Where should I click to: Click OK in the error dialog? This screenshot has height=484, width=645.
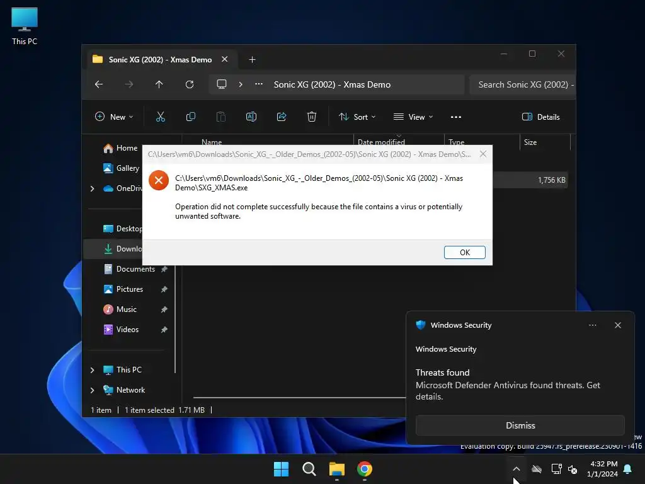[465, 252]
